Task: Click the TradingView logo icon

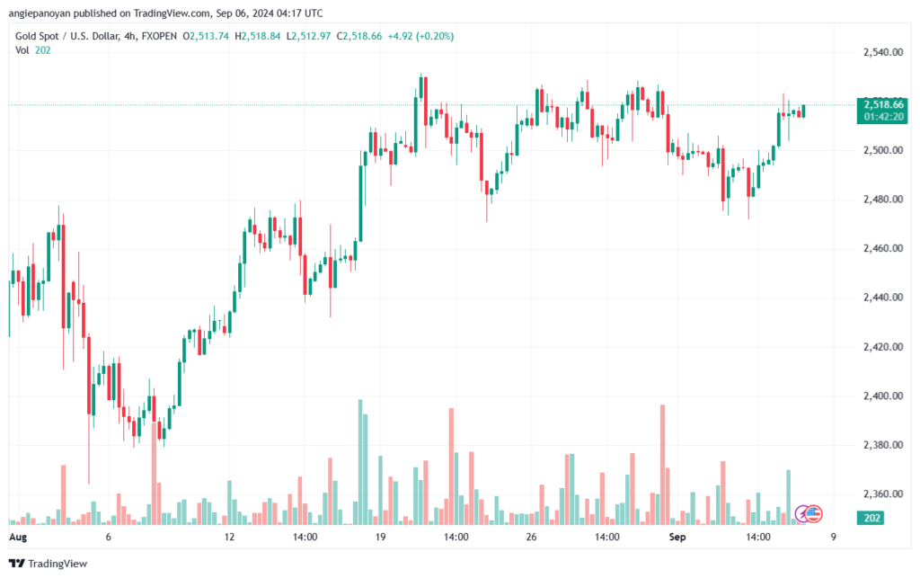Action: click(17, 564)
